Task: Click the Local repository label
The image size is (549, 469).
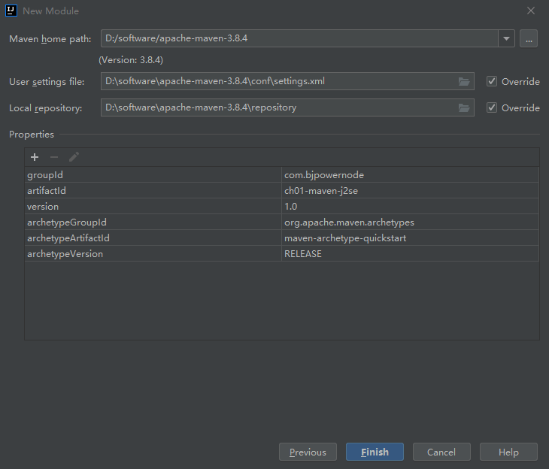Action: click(46, 108)
